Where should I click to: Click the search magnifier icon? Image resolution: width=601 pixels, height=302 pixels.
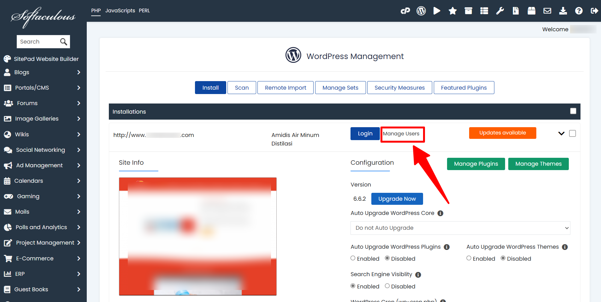[x=63, y=42]
